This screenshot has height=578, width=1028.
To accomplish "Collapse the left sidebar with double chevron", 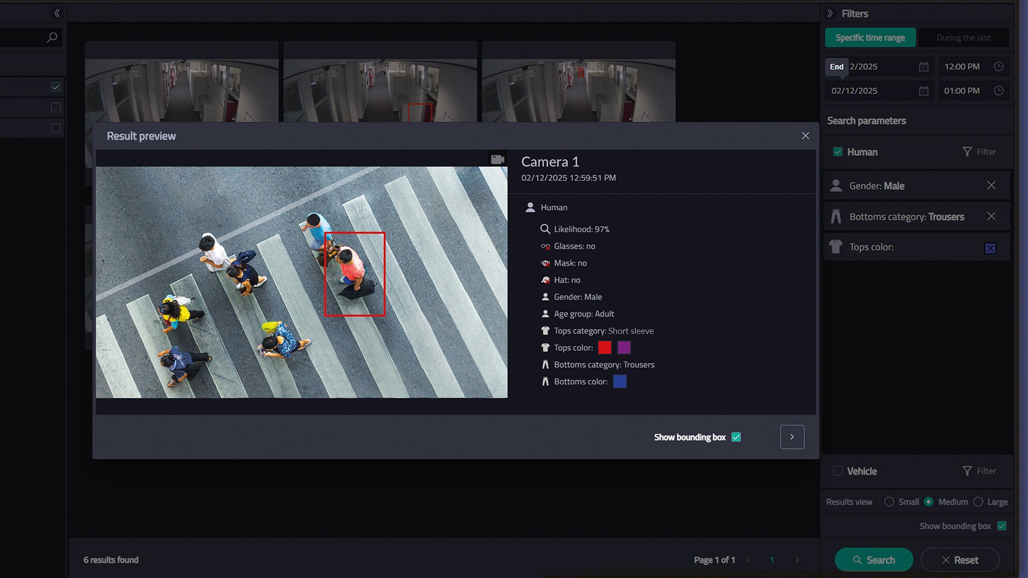I will click(x=57, y=13).
